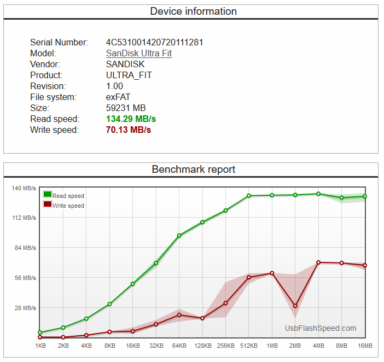384x362 pixels.
Task: Click the 84 MB/s axis label
Action: tap(25, 248)
